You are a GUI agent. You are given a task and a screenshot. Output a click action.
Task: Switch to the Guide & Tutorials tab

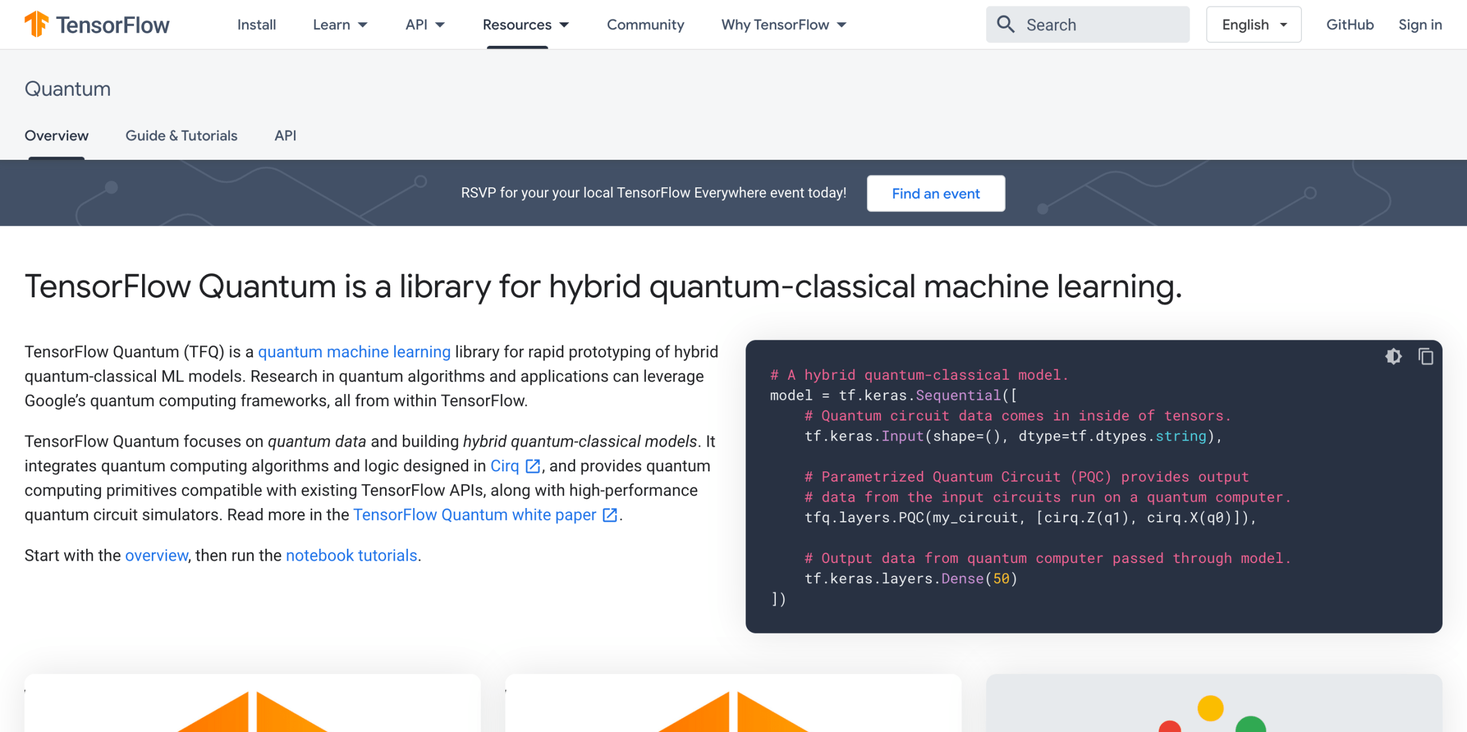[x=181, y=136]
